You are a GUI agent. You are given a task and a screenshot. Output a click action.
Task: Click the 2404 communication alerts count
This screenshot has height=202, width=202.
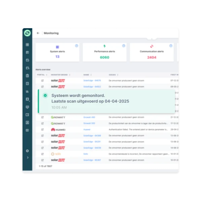152,57
